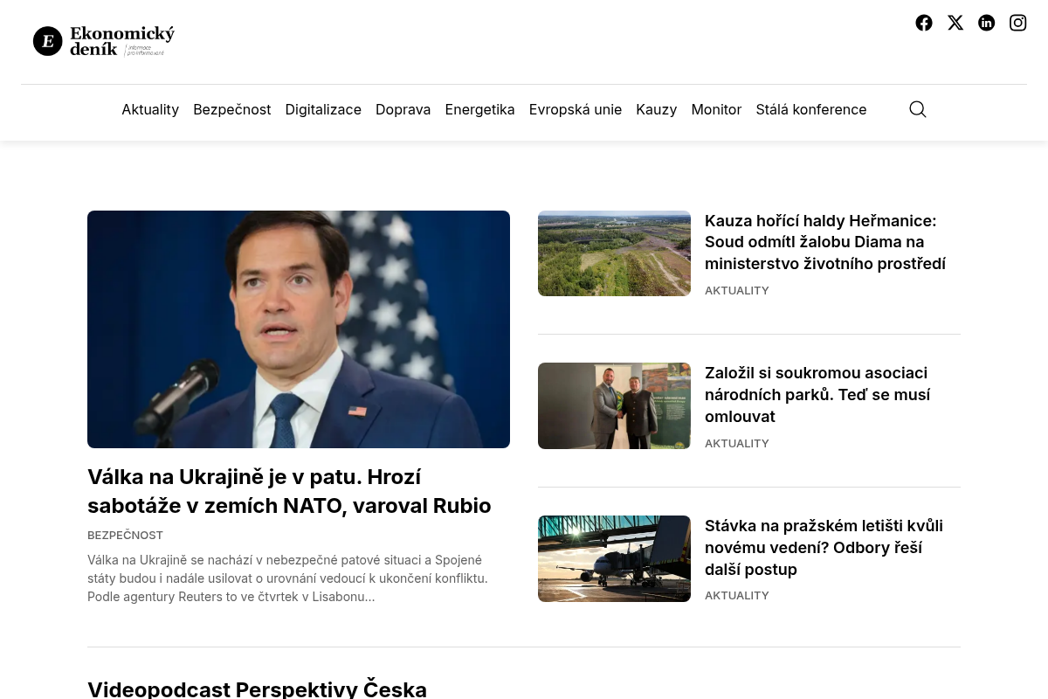
Task: Click AKTUALITY tag under Heřmanice article
Action: coord(737,290)
